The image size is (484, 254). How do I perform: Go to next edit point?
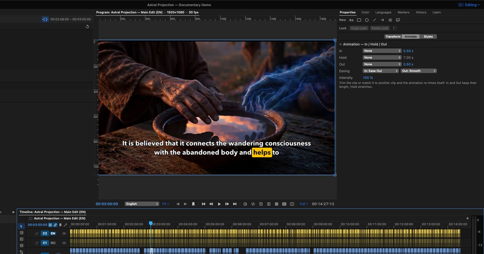tap(235, 204)
